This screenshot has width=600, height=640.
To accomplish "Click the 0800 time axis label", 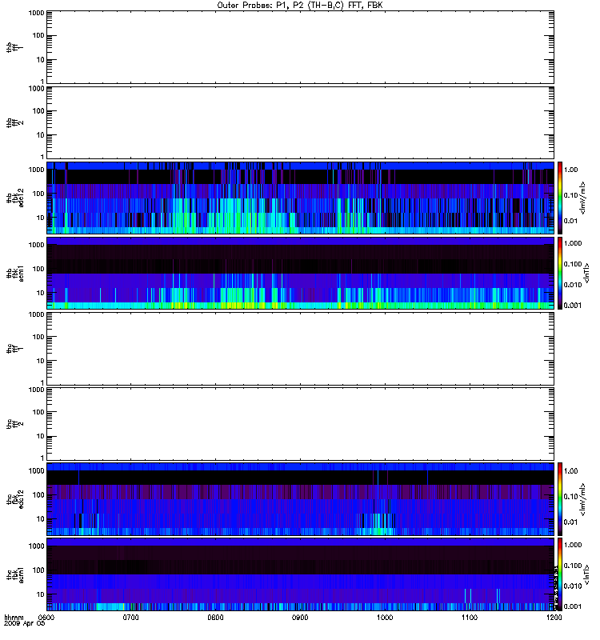I will click(215, 617).
